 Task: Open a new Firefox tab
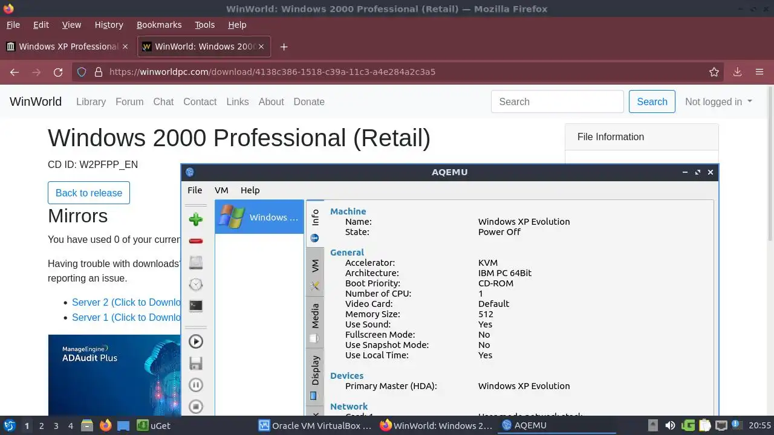[284, 47]
